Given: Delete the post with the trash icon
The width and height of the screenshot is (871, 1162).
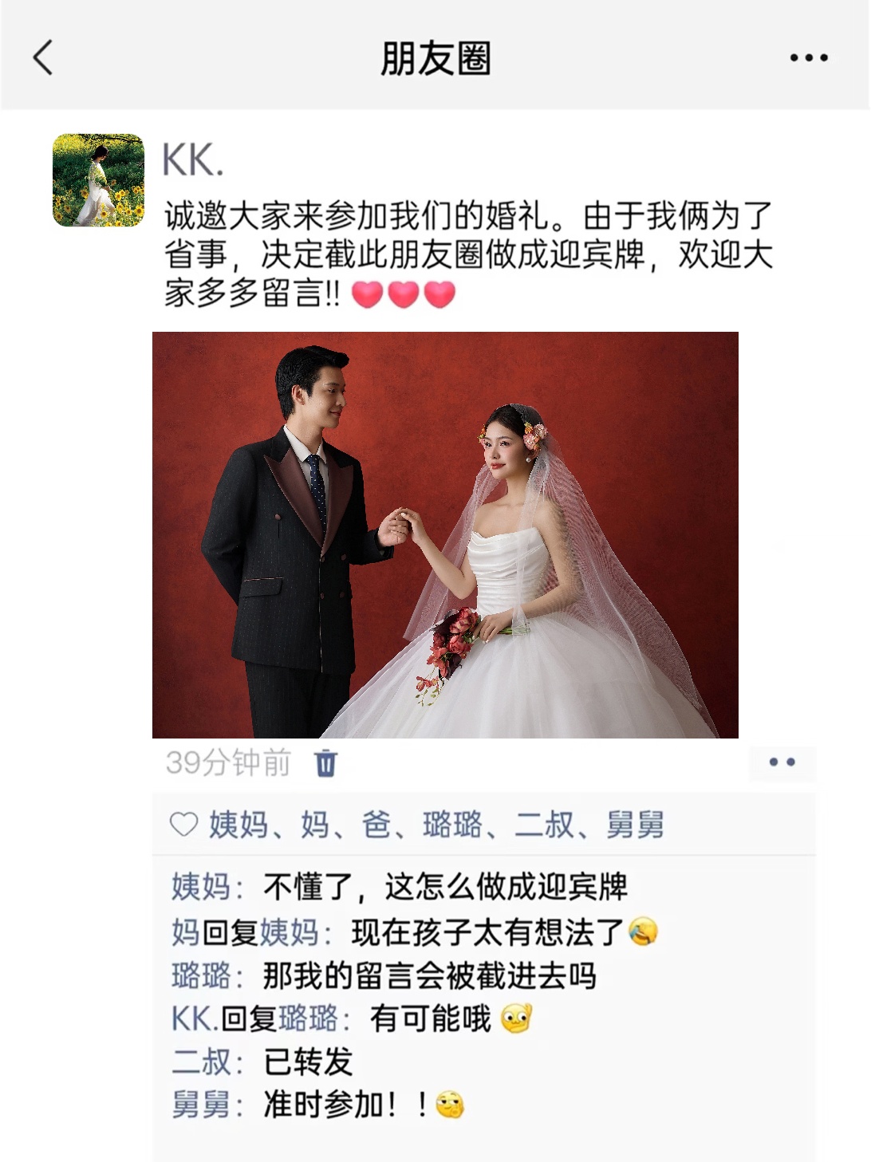Looking at the screenshot, I should point(326,763).
